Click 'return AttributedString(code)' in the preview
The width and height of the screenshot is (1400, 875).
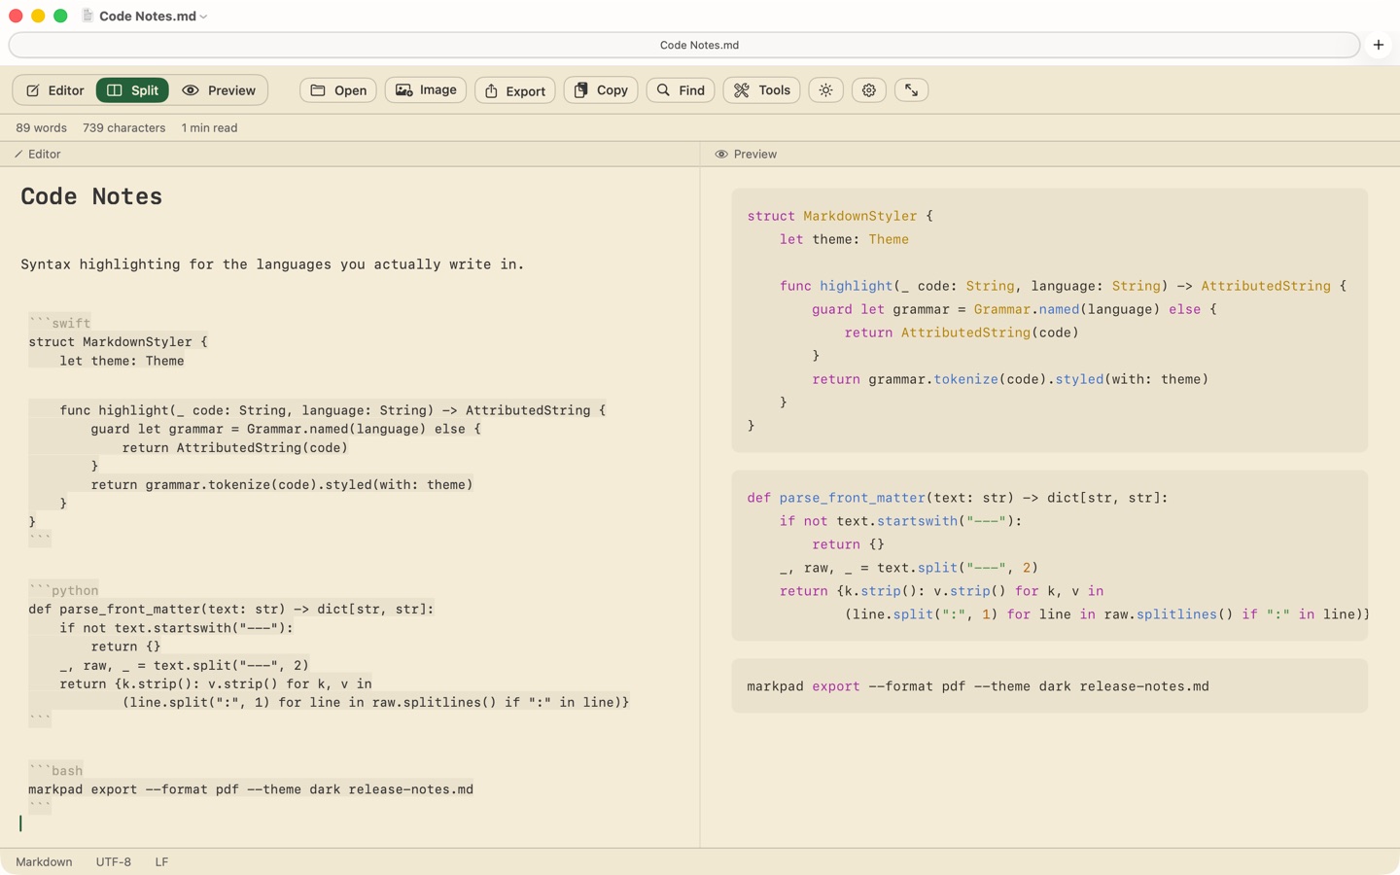(962, 332)
